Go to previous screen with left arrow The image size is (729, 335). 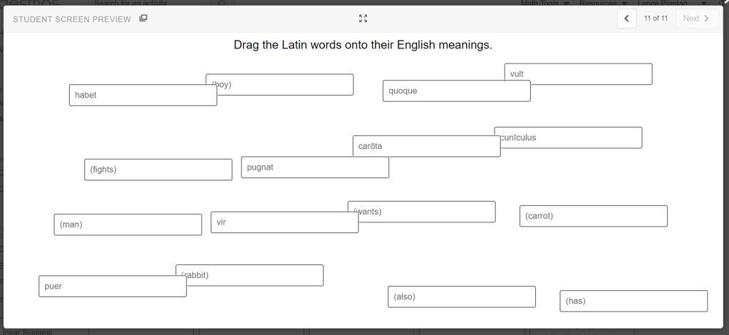tap(626, 19)
